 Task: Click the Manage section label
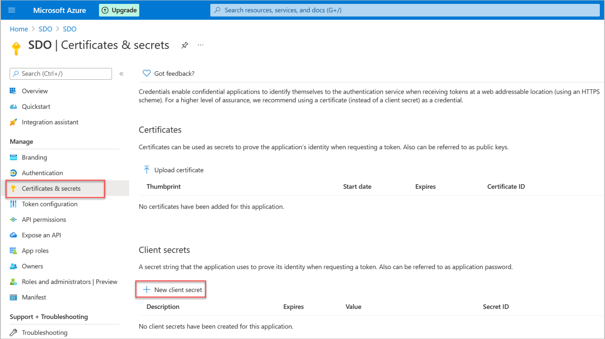coord(22,141)
